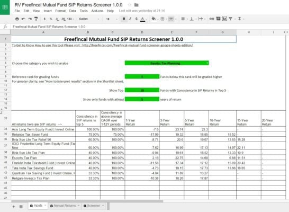Select the Axis Long Term Equity Fund cell
289x212 pixels.
[x=43, y=129]
